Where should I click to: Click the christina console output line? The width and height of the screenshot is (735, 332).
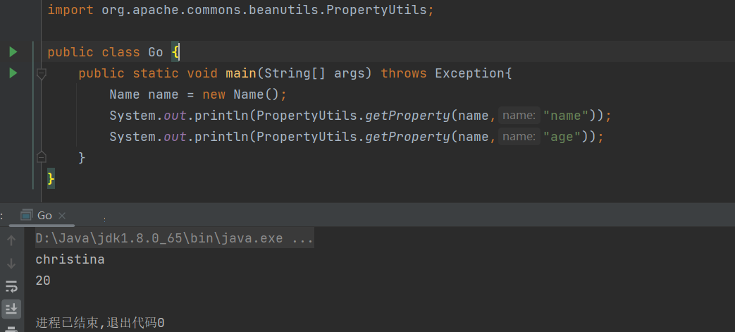point(70,259)
